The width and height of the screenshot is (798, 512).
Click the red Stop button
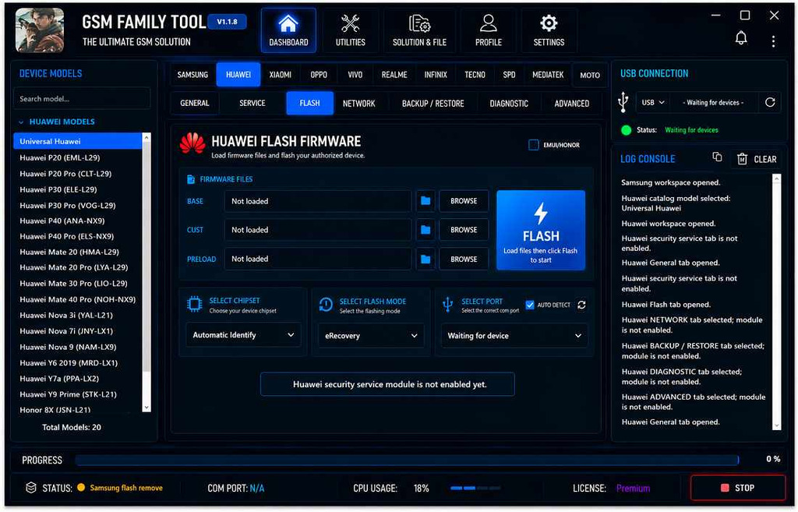(x=737, y=488)
